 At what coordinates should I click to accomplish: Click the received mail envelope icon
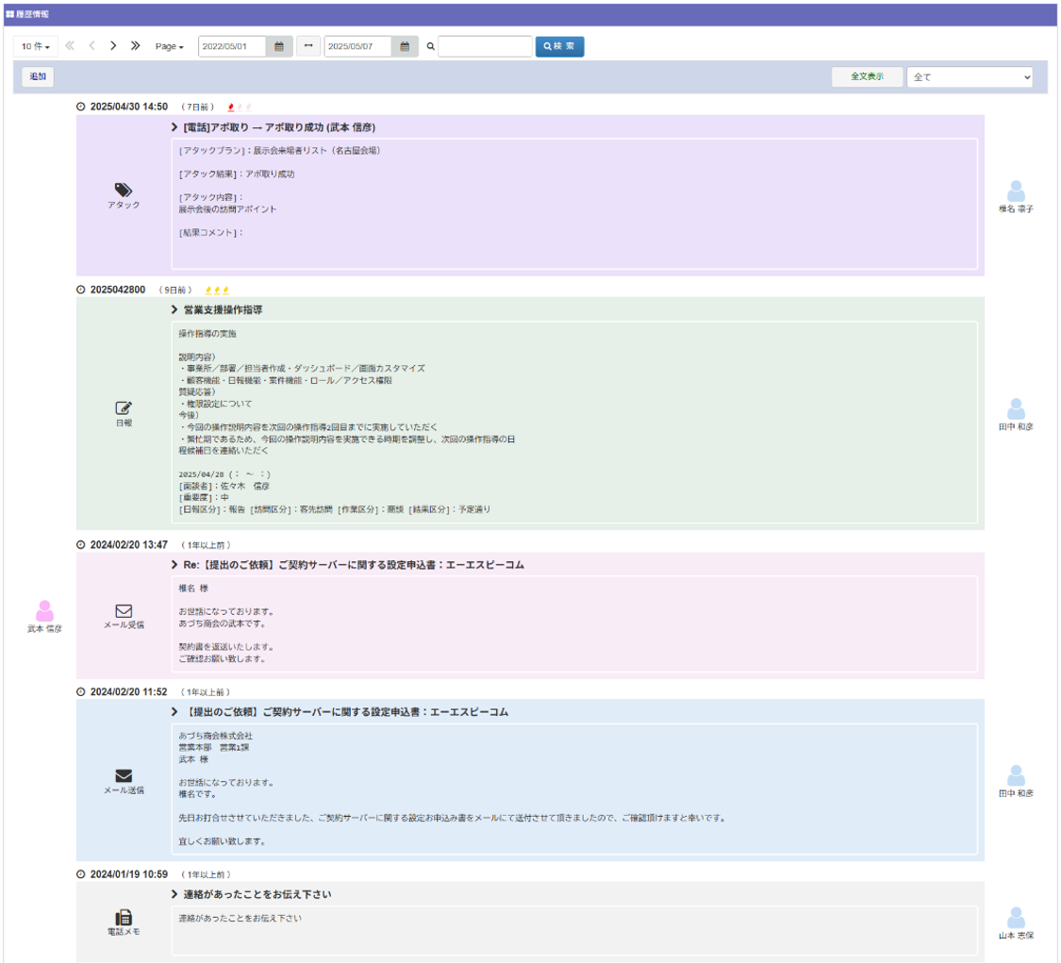point(124,610)
